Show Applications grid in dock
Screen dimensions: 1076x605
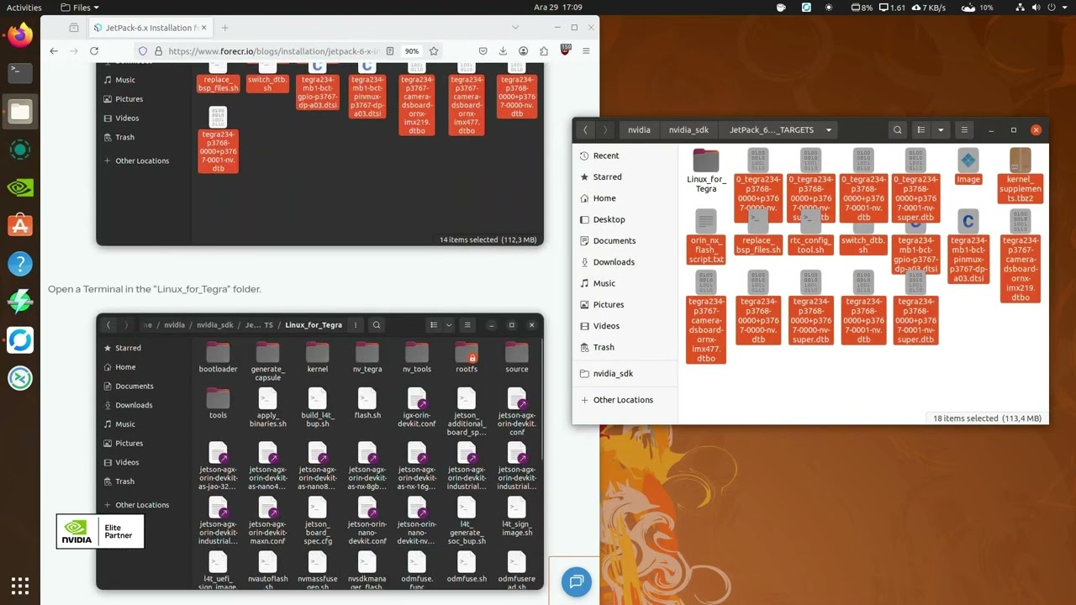(x=20, y=586)
